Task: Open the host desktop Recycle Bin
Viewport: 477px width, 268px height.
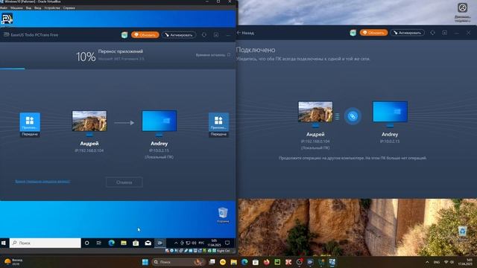Action: [x=462, y=233]
